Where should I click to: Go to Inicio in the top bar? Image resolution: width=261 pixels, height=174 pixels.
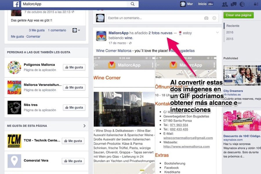pos(202,4)
